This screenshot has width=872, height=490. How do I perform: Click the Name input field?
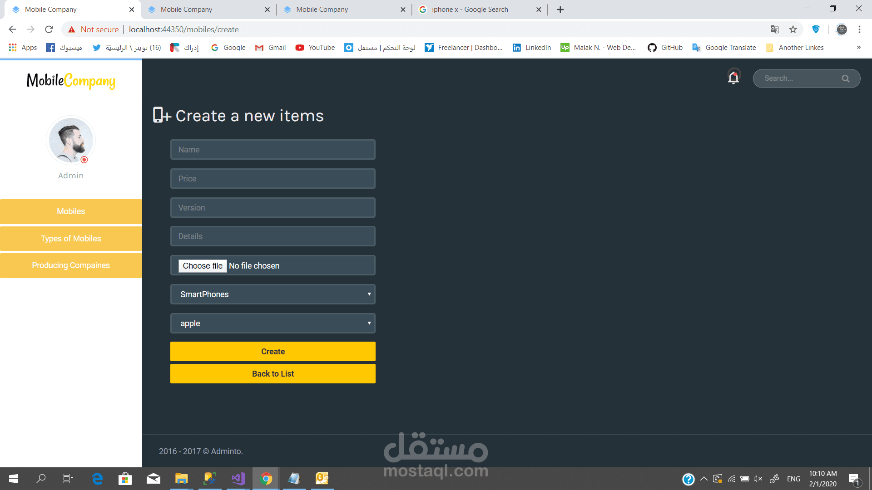pos(272,150)
